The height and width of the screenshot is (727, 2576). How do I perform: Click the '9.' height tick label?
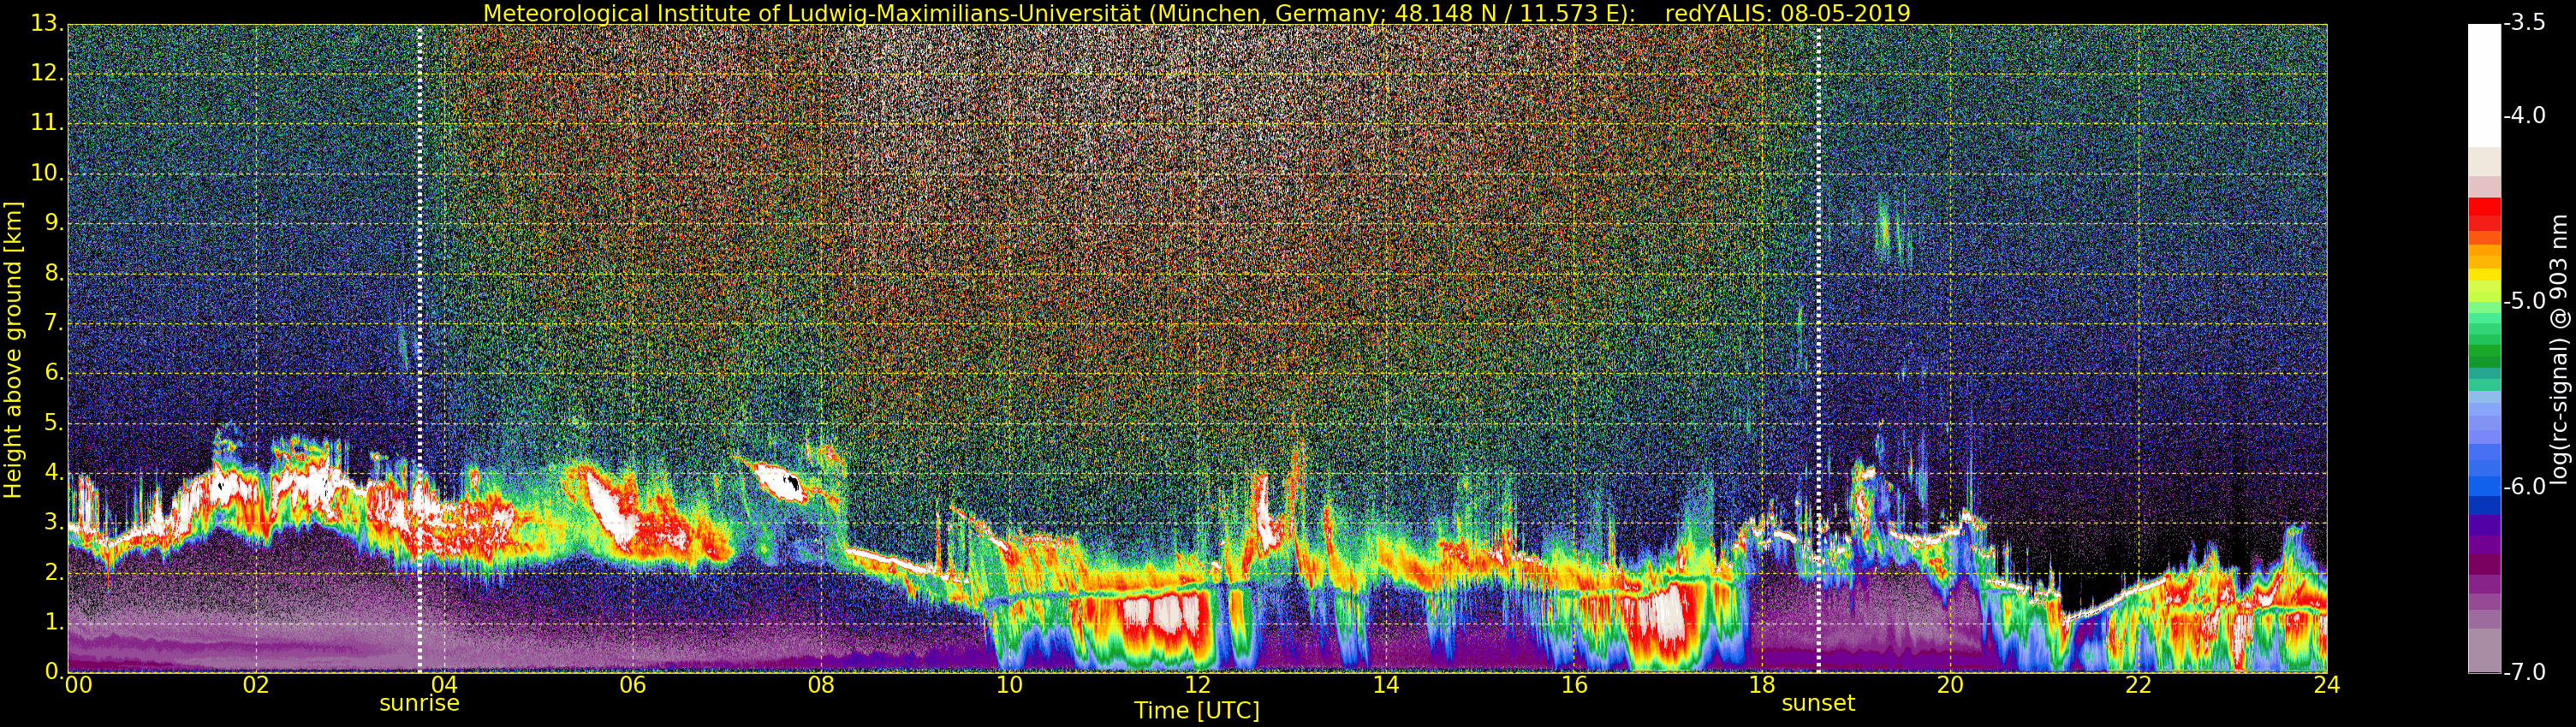point(55,224)
